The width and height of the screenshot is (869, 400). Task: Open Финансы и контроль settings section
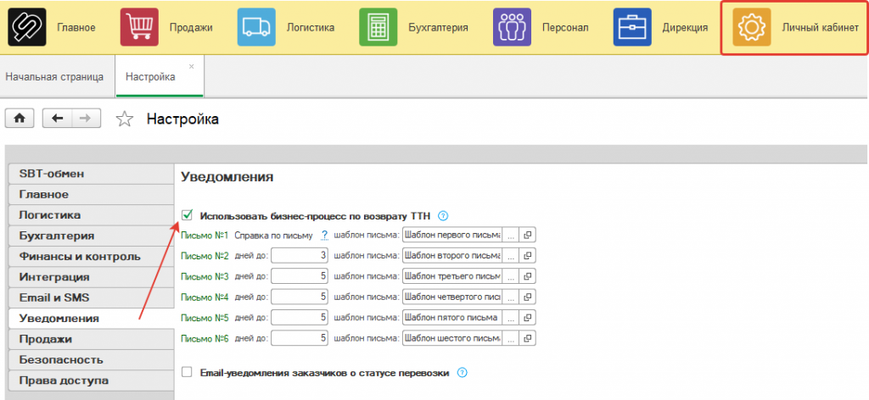(92, 256)
